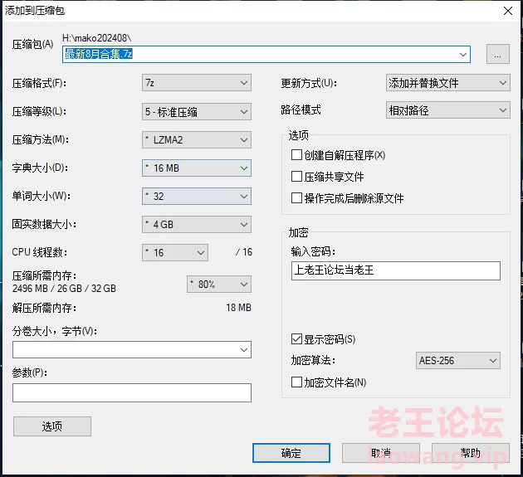Open the 压缩方法 LZMA2 dropdown
Screen dimensions: 523x477
coord(197,140)
